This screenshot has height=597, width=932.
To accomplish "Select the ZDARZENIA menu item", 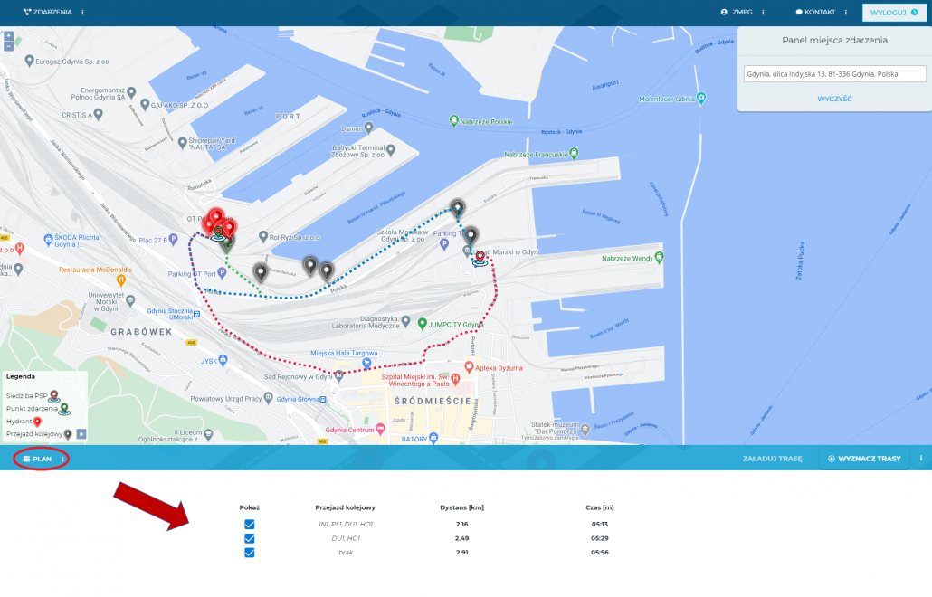I will (x=50, y=12).
